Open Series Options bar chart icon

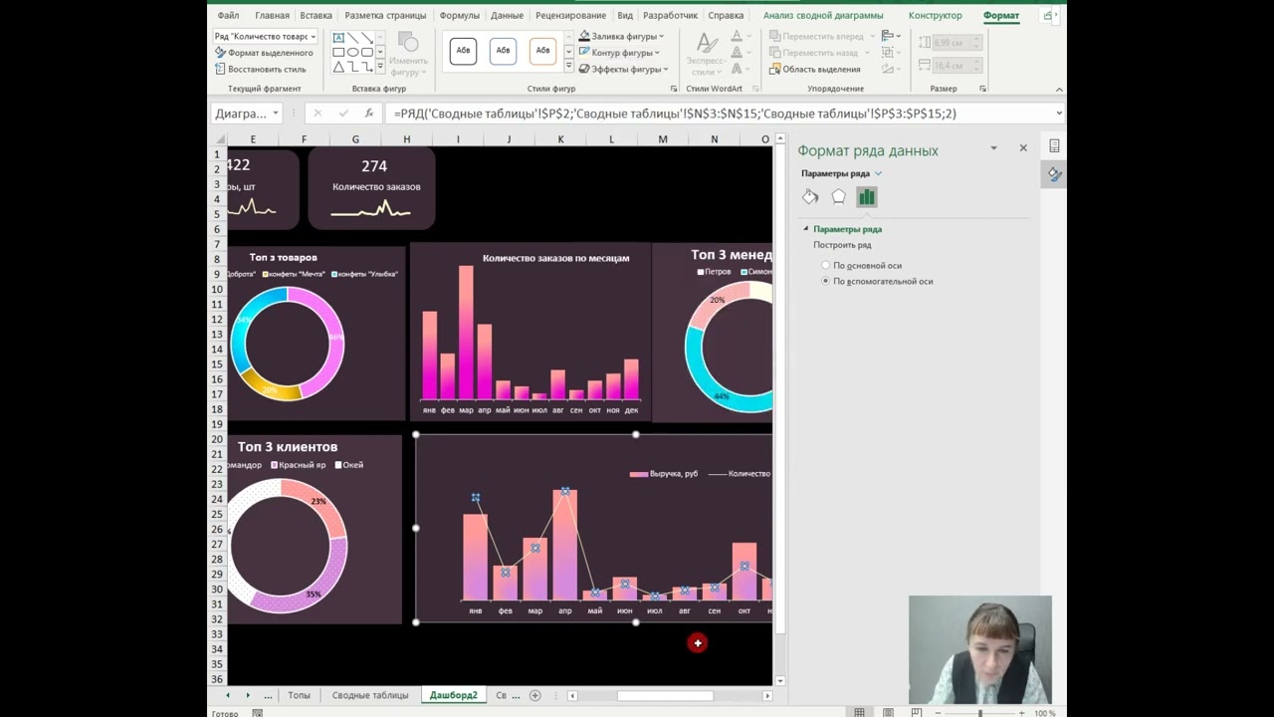[867, 197]
